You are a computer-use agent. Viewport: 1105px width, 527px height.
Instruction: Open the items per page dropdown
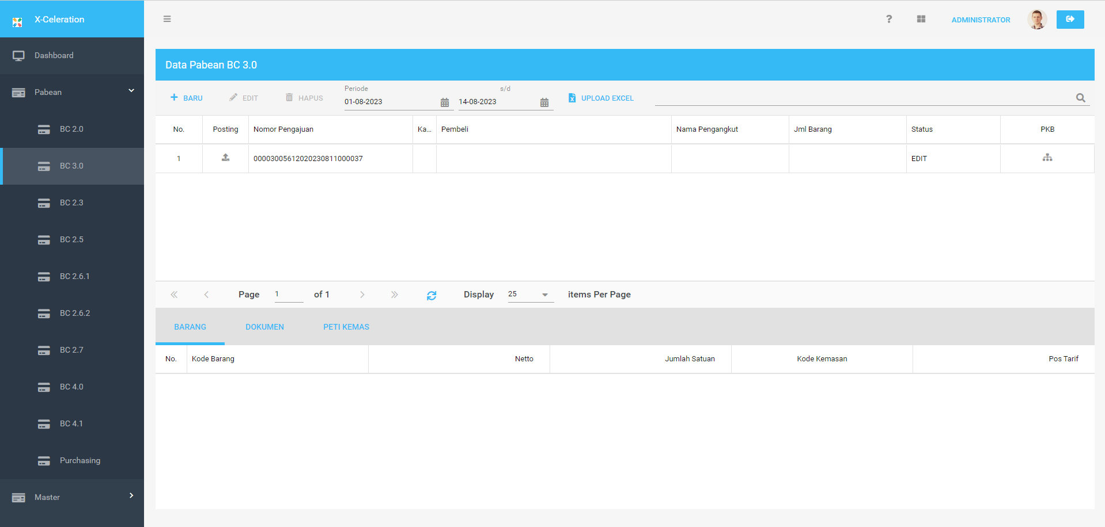point(531,294)
